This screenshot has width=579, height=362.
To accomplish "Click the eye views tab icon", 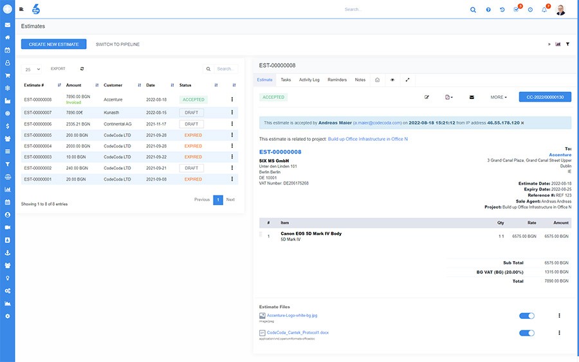I will (x=392, y=80).
